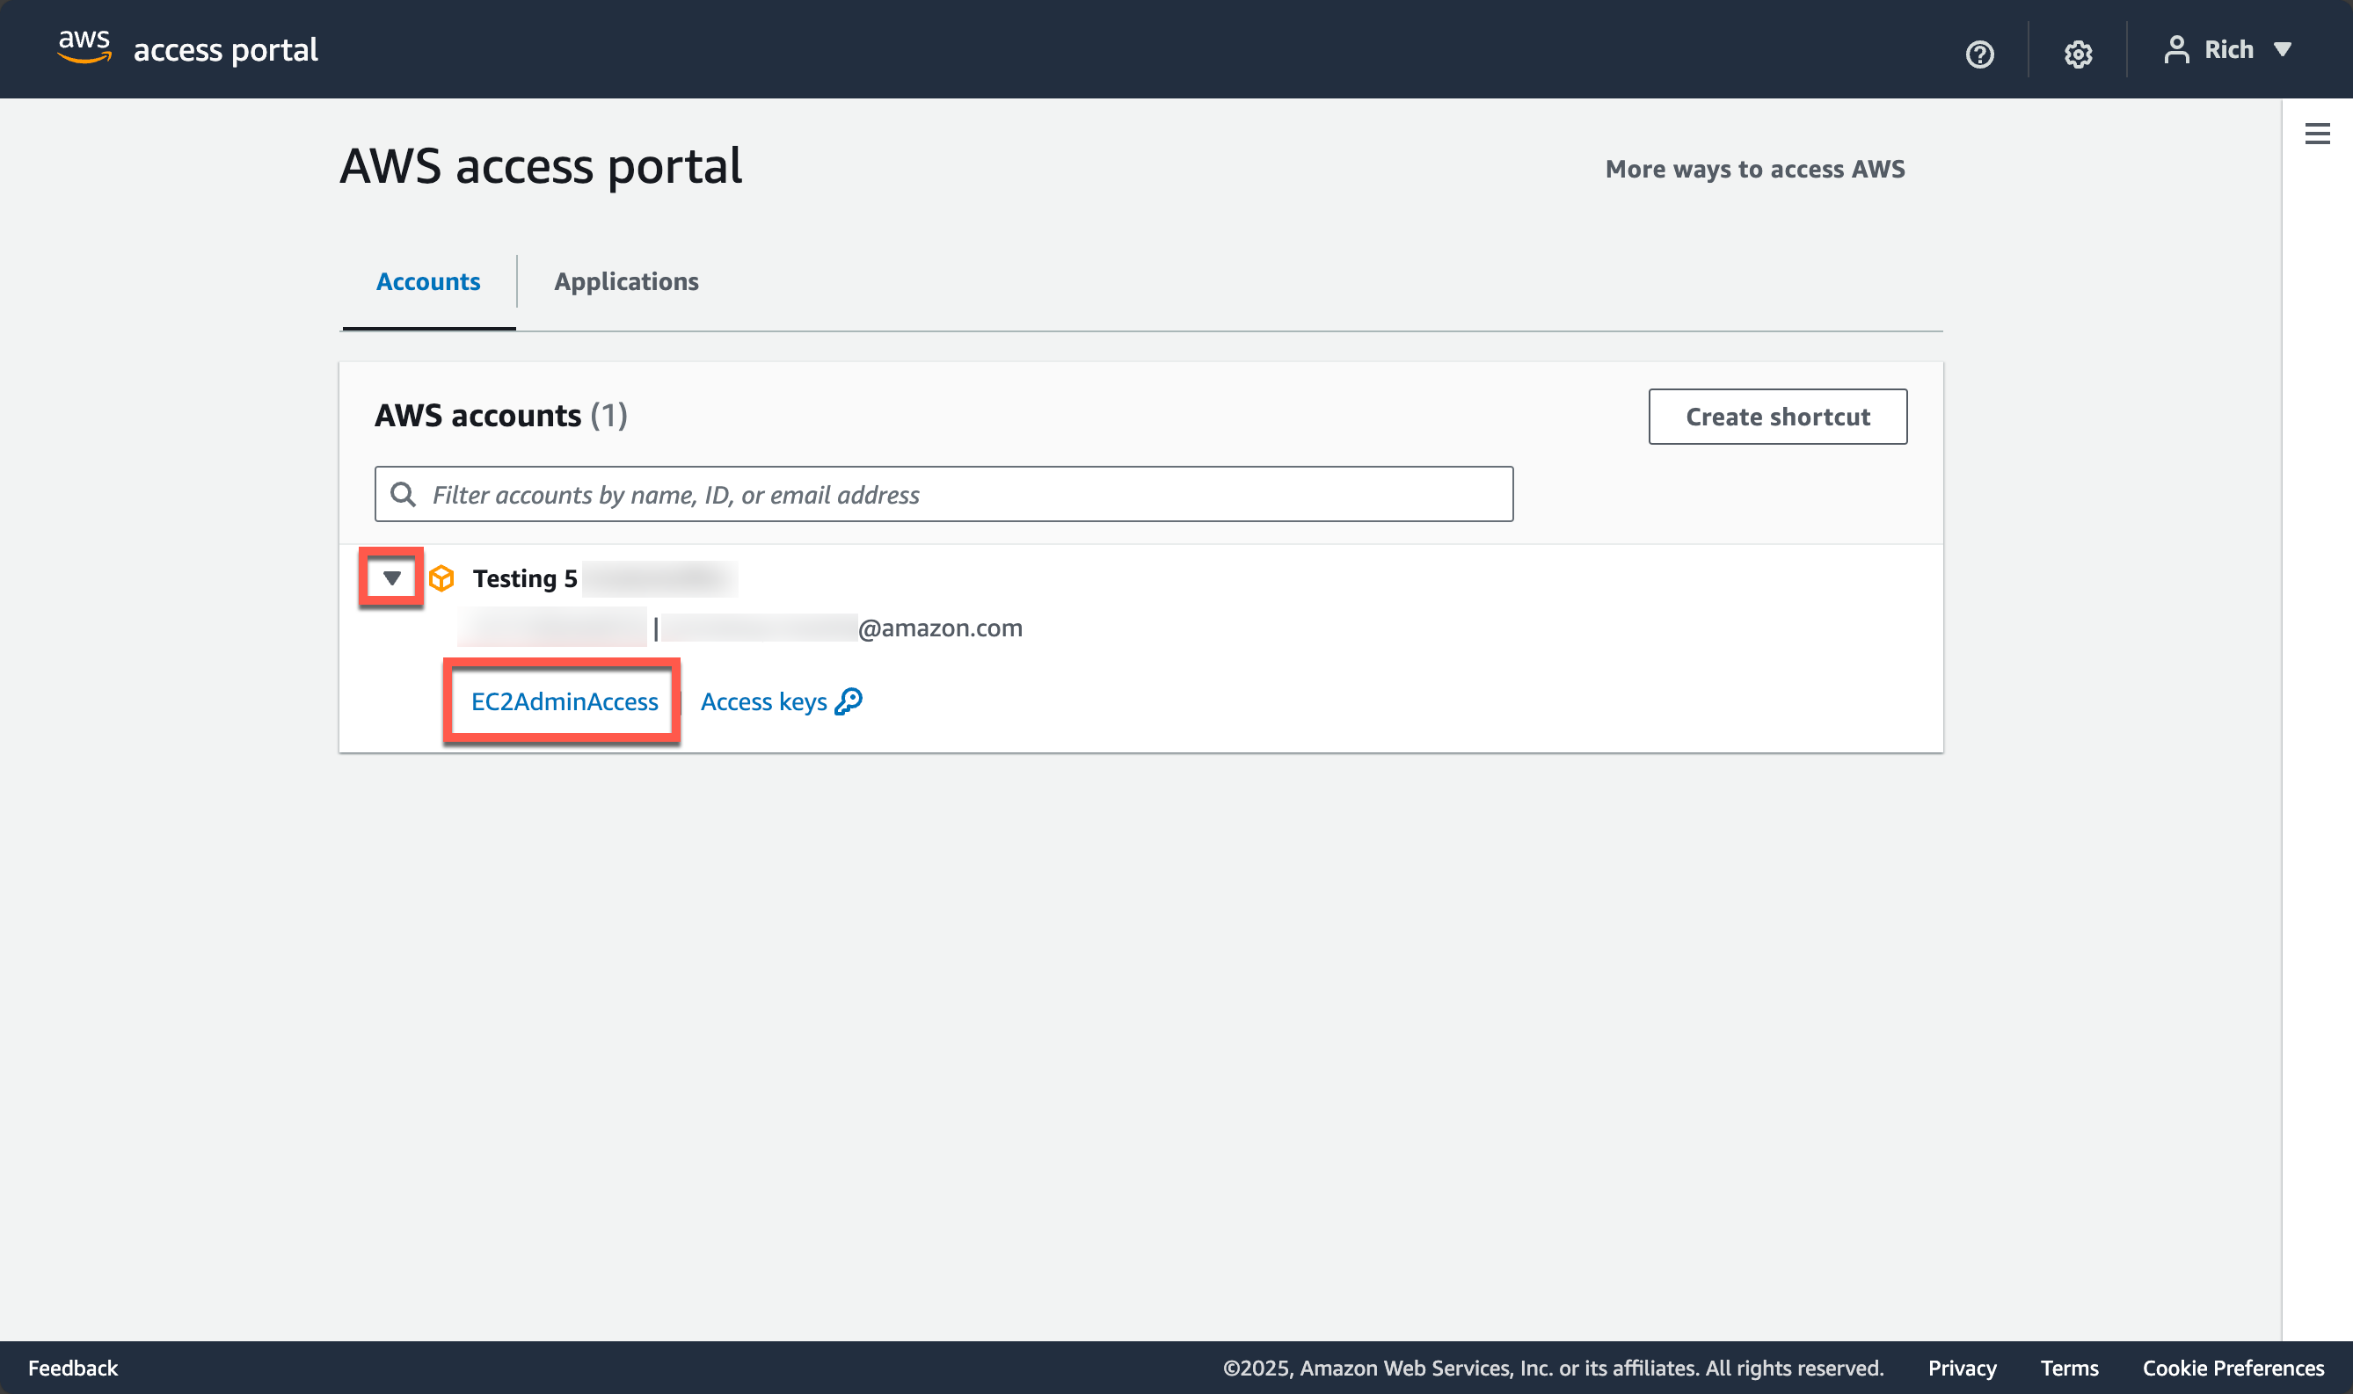The image size is (2353, 1394).
Task: Click the key icon beside Access keys
Action: 849,701
